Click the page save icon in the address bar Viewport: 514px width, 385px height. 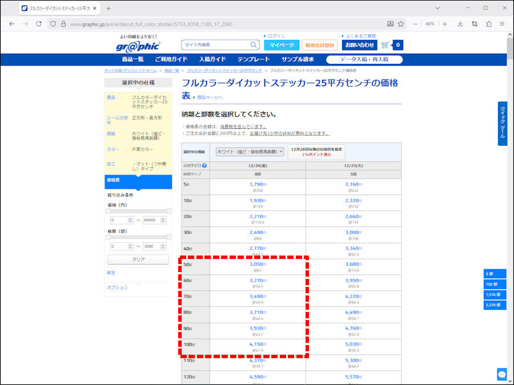[390, 24]
